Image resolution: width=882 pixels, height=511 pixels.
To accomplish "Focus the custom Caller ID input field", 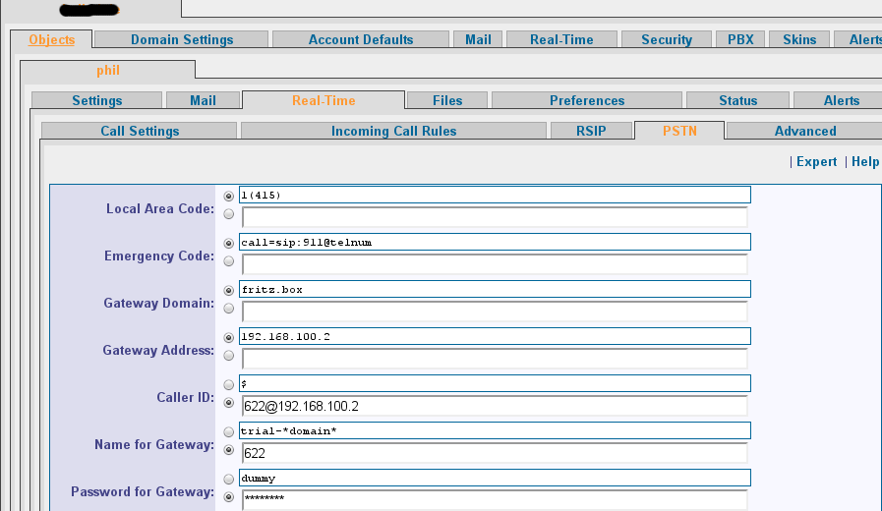I will (495, 407).
